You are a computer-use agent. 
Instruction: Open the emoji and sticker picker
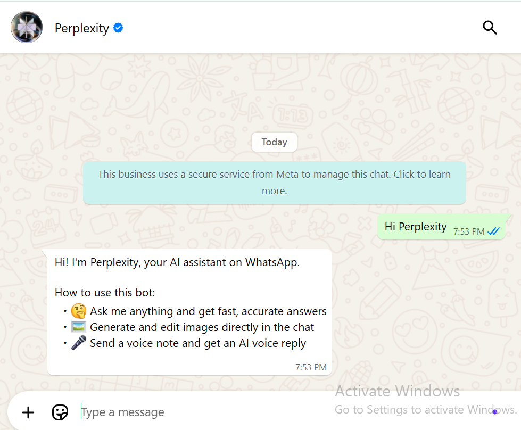tap(60, 412)
